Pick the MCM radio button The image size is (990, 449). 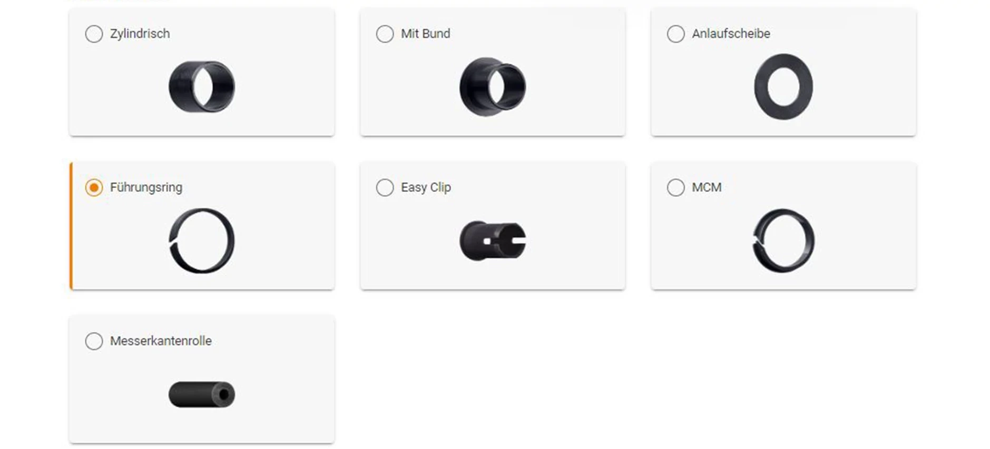pyautogui.click(x=675, y=188)
